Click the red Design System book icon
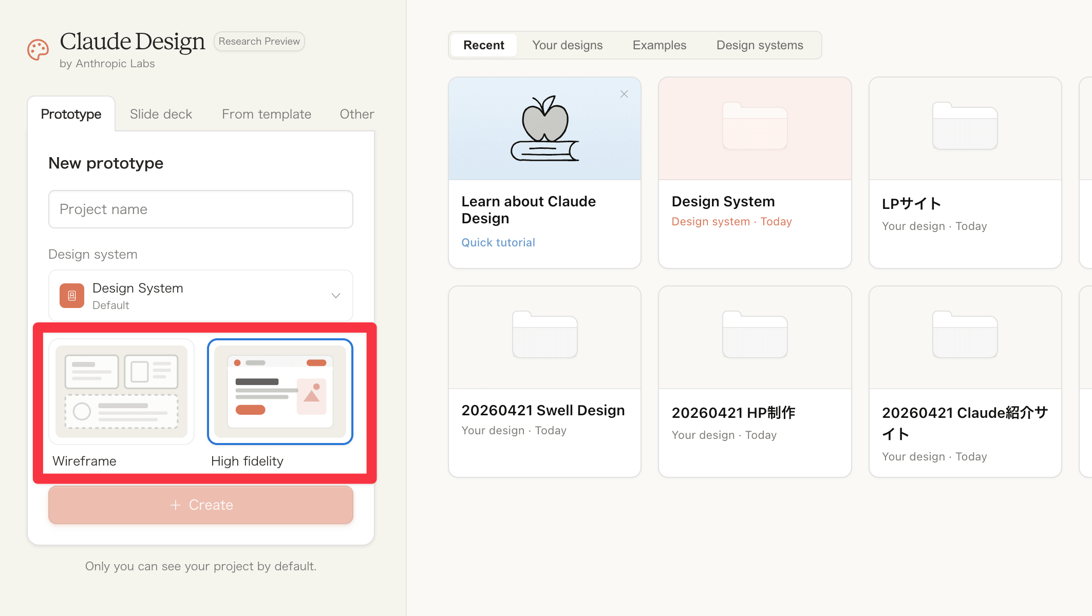The width and height of the screenshot is (1092, 616). coord(72,296)
